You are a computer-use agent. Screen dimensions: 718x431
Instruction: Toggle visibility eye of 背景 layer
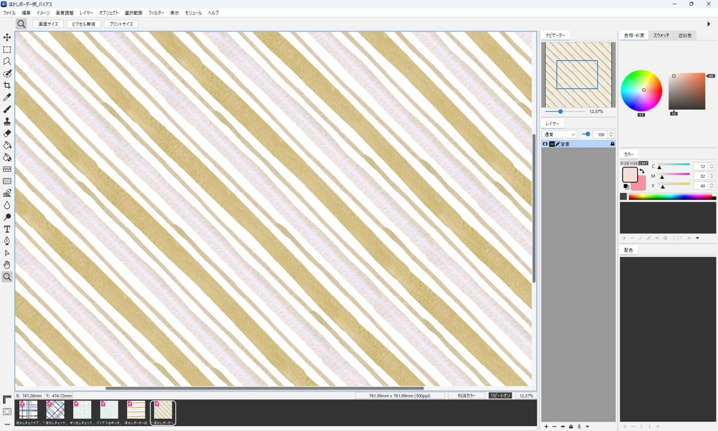coord(545,144)
